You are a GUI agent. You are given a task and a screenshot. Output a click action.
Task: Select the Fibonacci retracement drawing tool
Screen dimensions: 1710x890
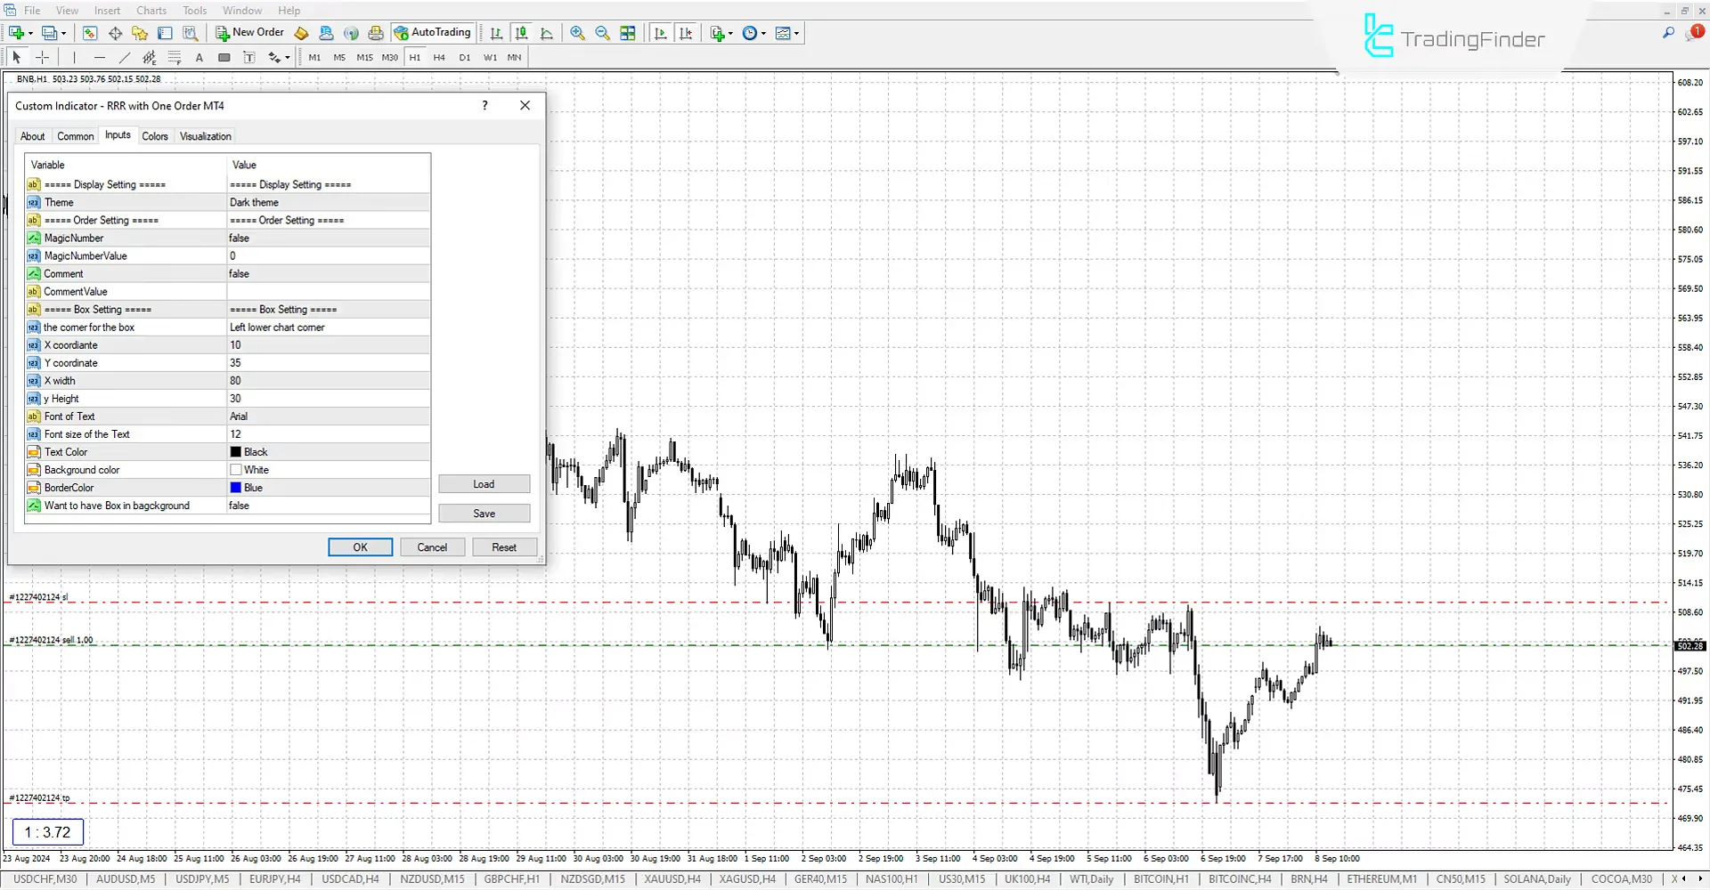coord(175,57)
